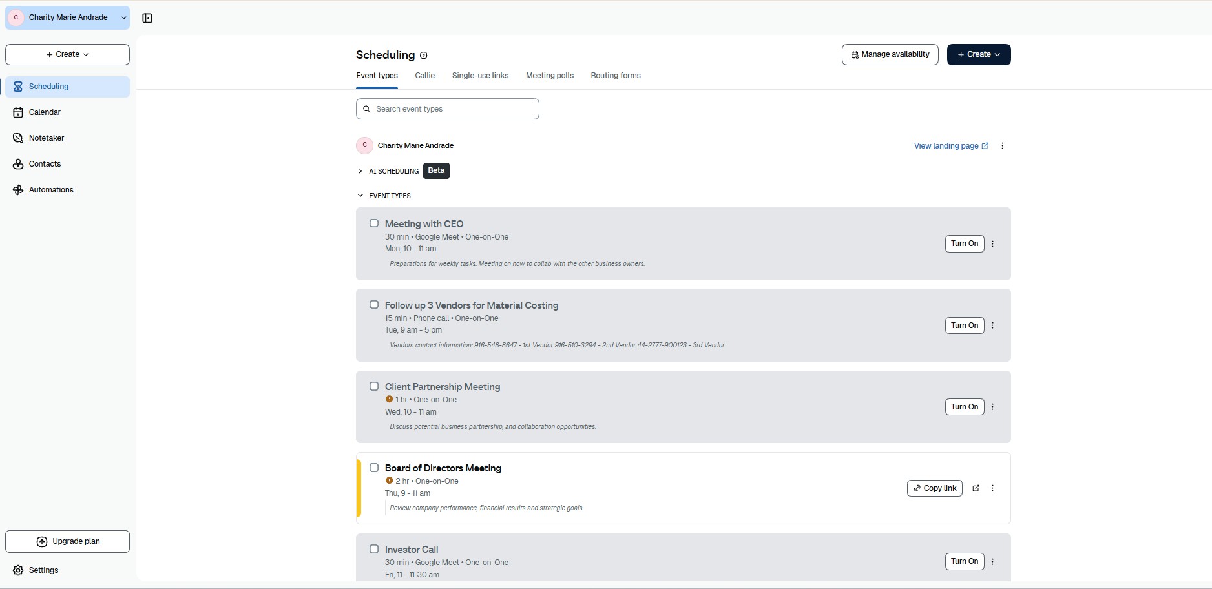
Task: Open Charity Marie Andrade account dropdown
Action: pyautogui.click(x=67, y=17)
